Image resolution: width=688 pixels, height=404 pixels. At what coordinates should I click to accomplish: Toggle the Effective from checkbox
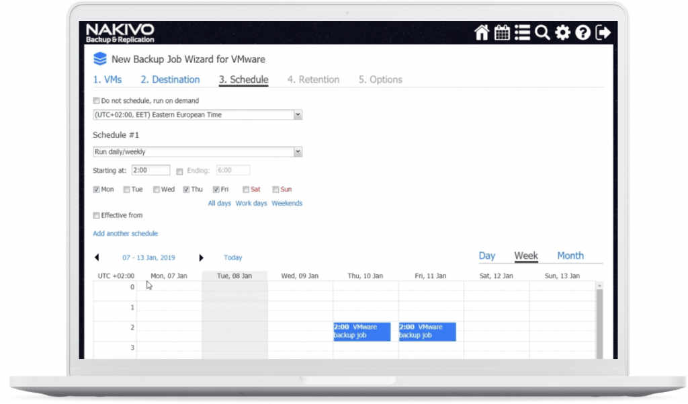click(96, 215)
